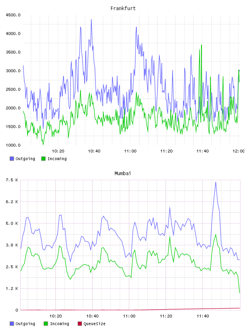Image resolution: width=246 pixels, height=330 pixels.
Task: Select the QueueSize label in Mumbai legend
Action: [94, 324]
